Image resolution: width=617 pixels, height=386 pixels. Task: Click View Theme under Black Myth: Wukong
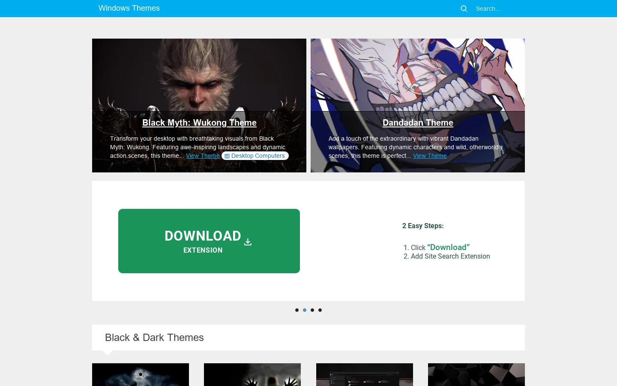203,156
